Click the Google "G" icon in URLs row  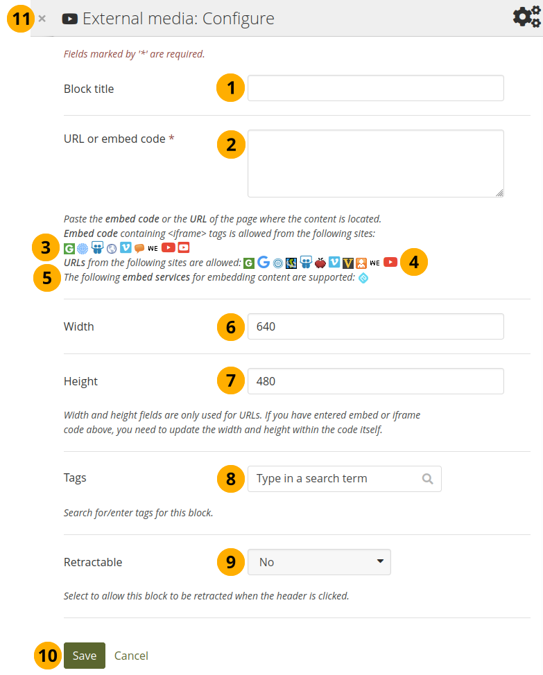[x=264, y=263]
